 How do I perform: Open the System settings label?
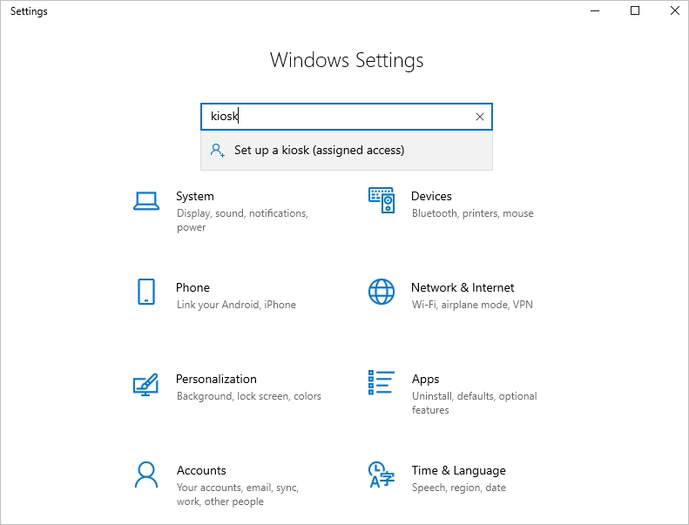click(x=195, y=197)
